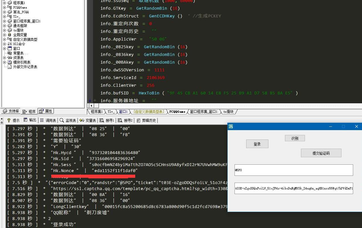This screenshot has height=228, width=362.
Task: Click the input field containing @5PO
Action: [x=294, y=170]
